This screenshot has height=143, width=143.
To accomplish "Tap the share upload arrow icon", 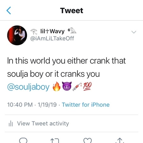I will [x=120, y=140].
